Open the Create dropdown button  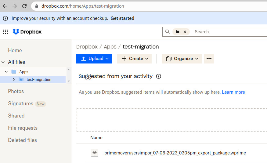(134, 59)
